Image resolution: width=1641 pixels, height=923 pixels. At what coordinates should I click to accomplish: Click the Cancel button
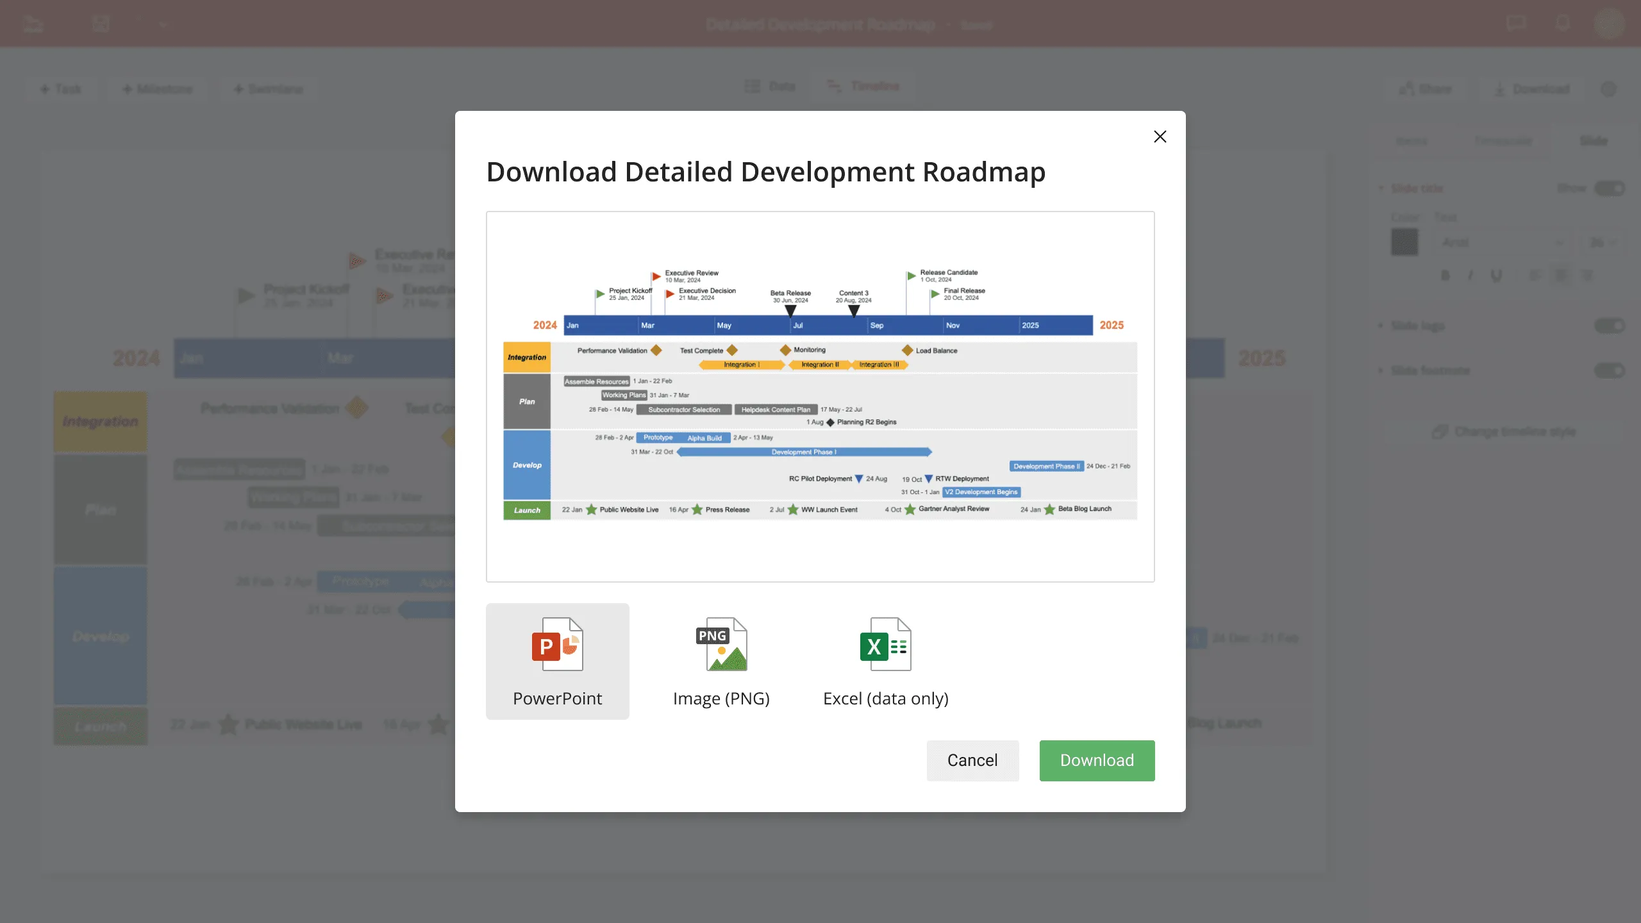(972, 760)
